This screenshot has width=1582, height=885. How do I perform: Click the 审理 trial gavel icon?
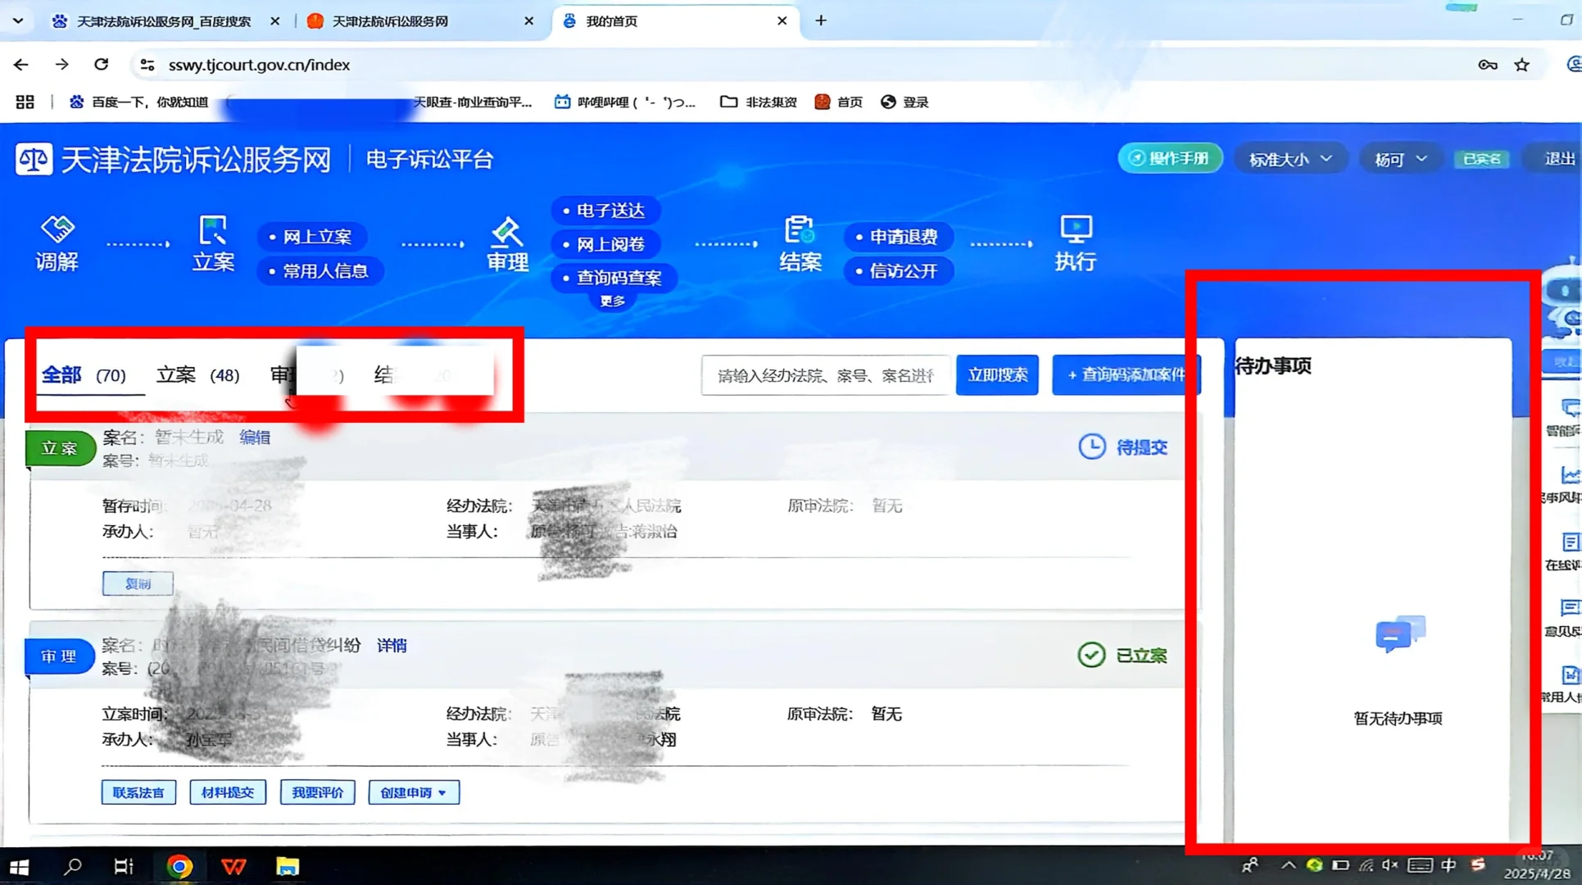pos(507,231)
